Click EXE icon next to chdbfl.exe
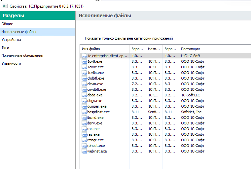This screenshot has height=169, width=251. click(84, 78)
